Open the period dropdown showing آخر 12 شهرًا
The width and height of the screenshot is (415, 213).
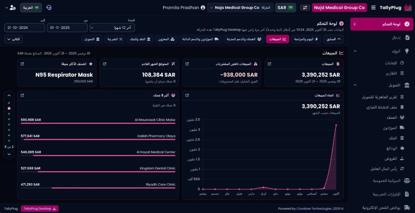(x=112, y=28)
